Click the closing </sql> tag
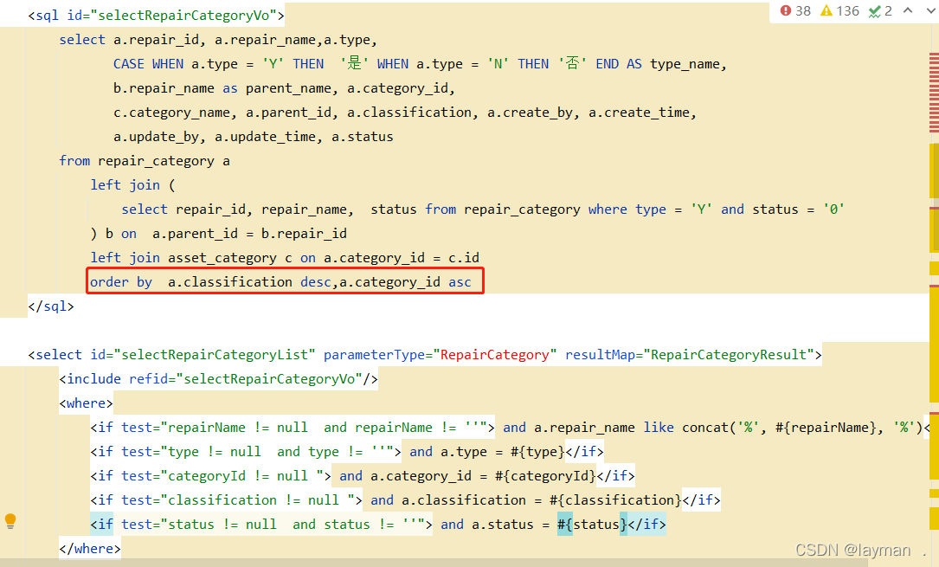The image size is (939, 567). [51, 306]
